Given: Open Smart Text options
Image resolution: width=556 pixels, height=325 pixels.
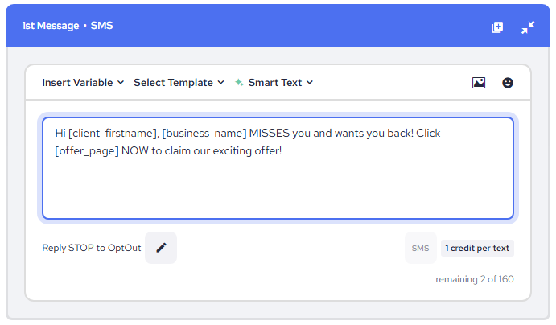Looking at the screenshot, I should [x=275, y=82].
